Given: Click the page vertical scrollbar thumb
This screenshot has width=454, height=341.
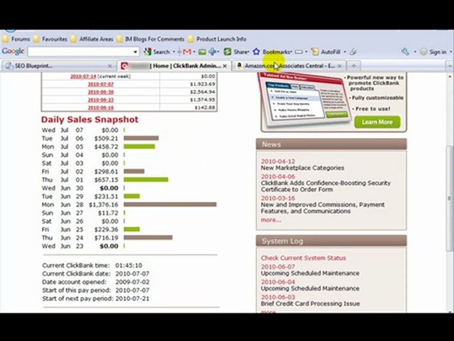Looking at the screenshot, I should (449, 198).
